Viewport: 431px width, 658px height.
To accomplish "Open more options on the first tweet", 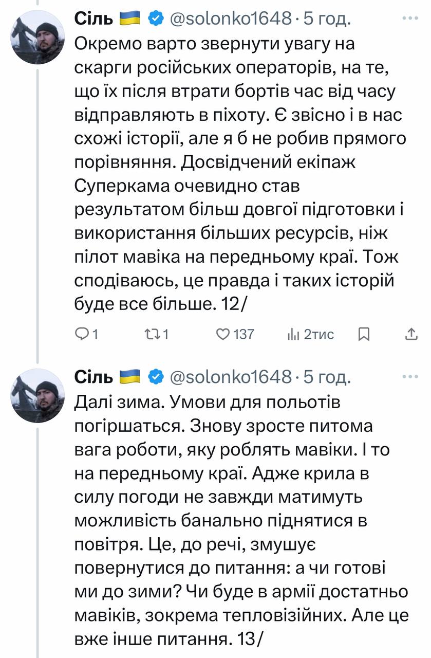I will click(410, 19).
